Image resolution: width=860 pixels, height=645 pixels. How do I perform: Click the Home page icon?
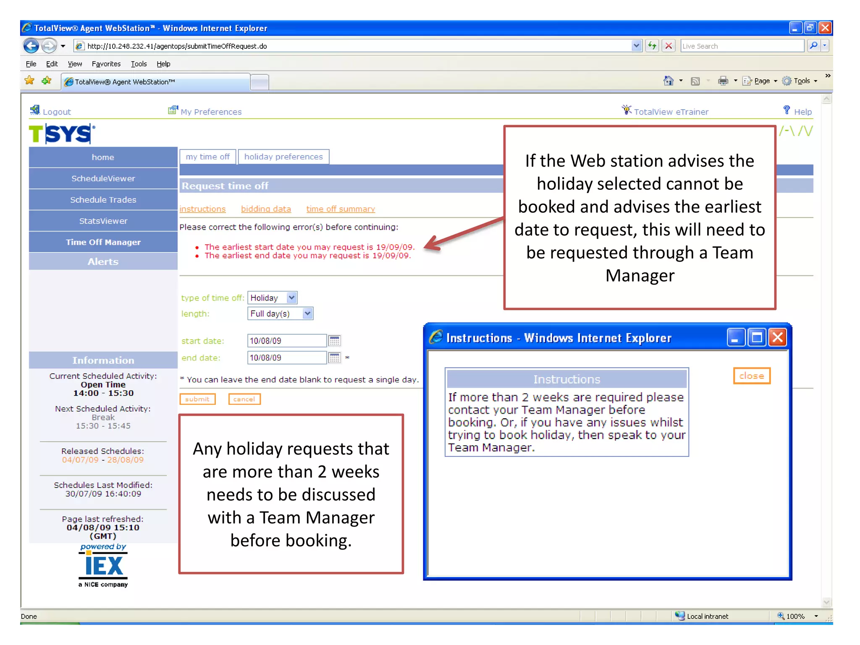[668, 81]
